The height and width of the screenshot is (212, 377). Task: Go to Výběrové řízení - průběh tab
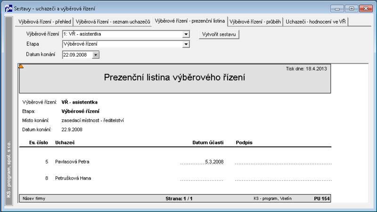pos(255,22)
